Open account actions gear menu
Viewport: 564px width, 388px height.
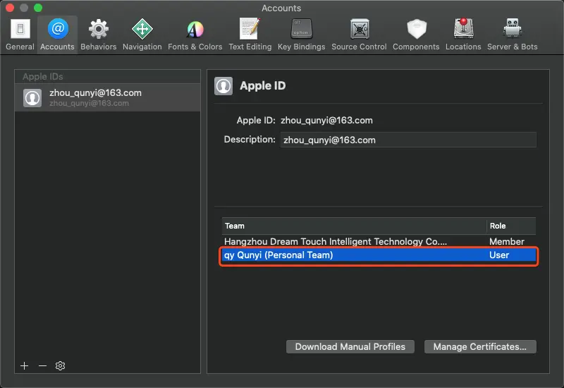coord(60,365)
